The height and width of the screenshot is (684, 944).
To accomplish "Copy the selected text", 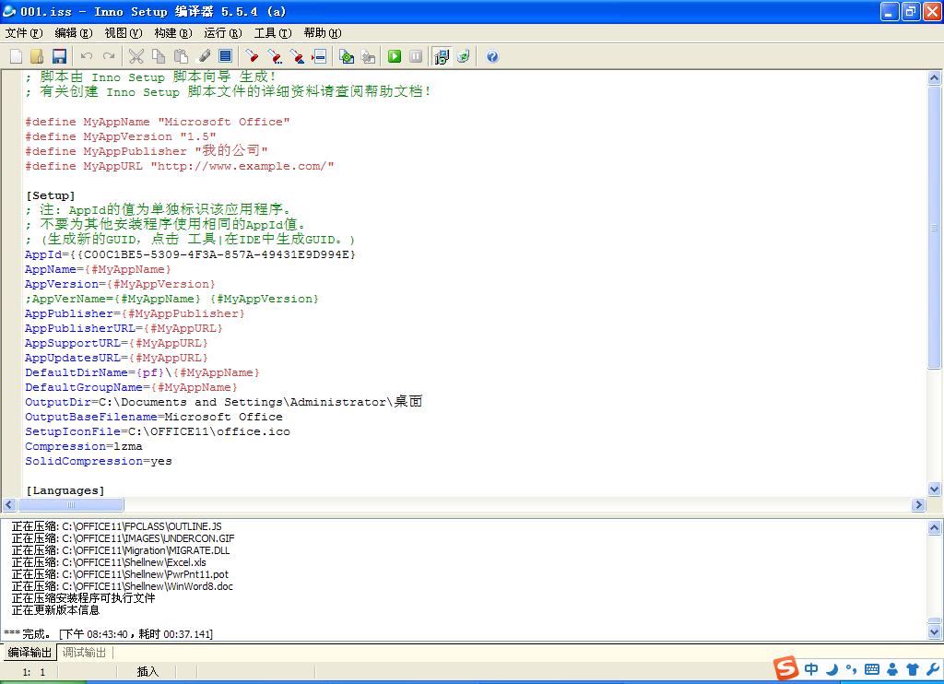I will (159, 56).
